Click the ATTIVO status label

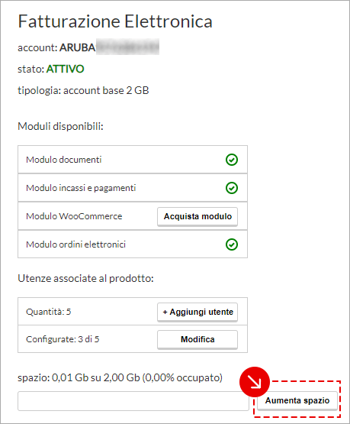pos(66,69)
